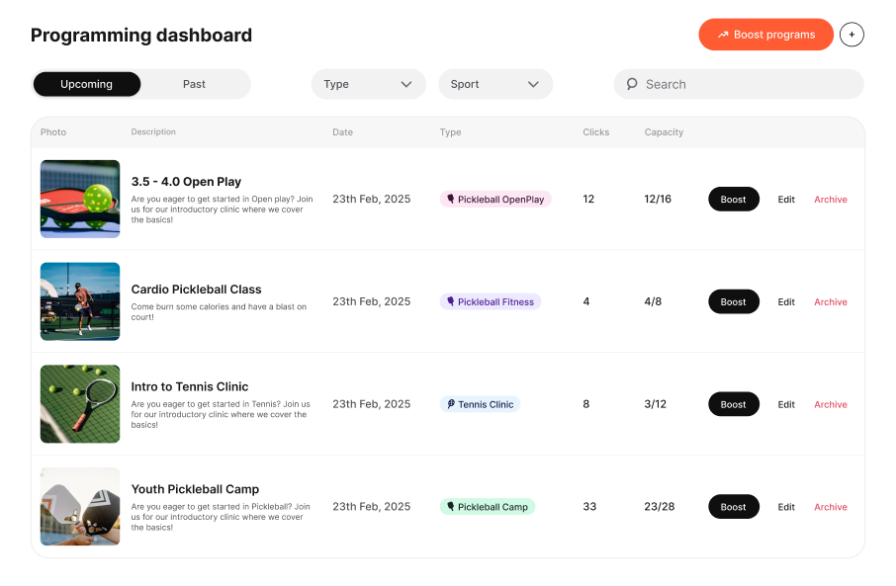Image resolution: width=896 pixels, height=586 pixels.
Task: Boost the Youth Pickleball Camp program
Action: pyautogui.click(x=733, y=507)
